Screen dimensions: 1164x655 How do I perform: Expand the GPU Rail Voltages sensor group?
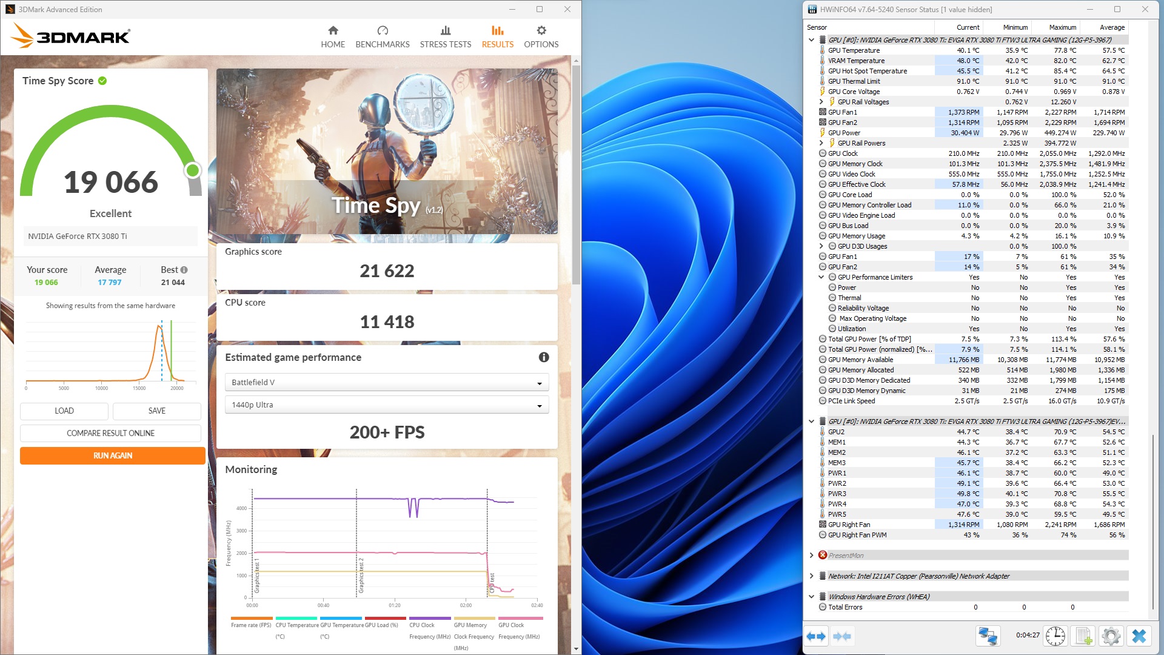[x=821, y=102]
